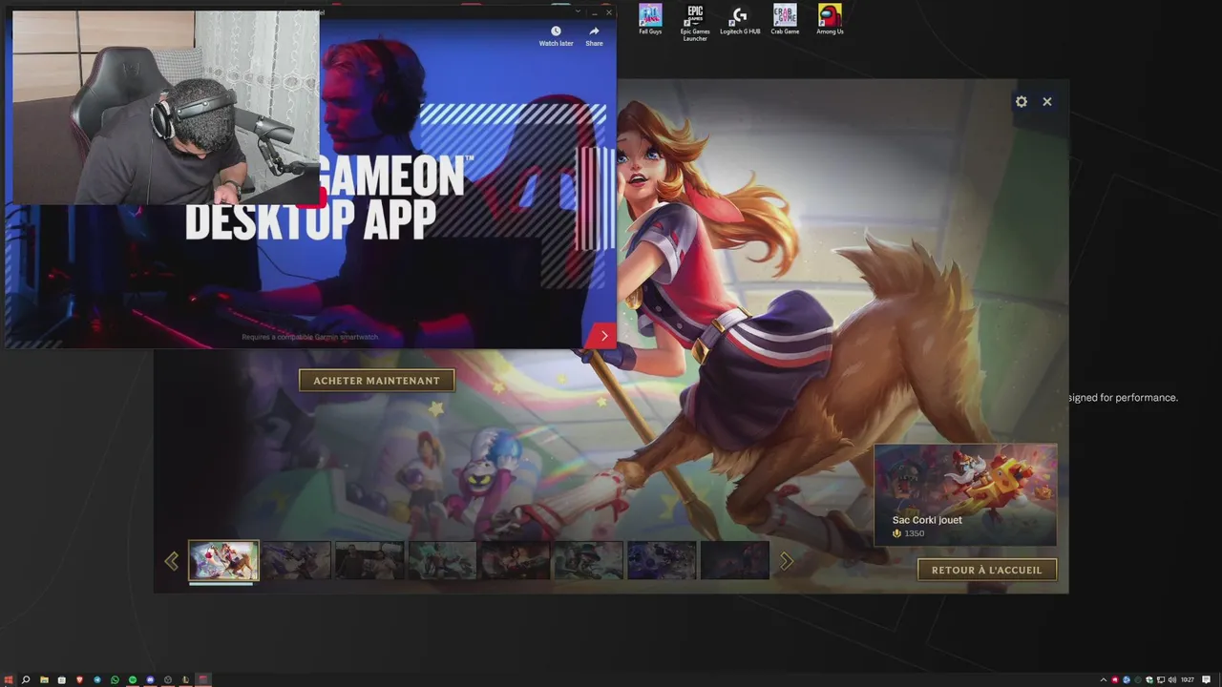Image resolution: width=1222 pixels, height=687 pixels.
Task: Open the League of Legends taskbar icon
Action: 185,679
